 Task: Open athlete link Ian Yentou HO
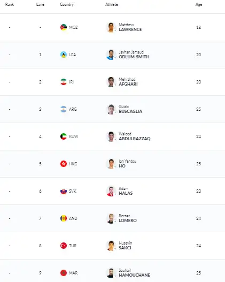click(127, 164)
